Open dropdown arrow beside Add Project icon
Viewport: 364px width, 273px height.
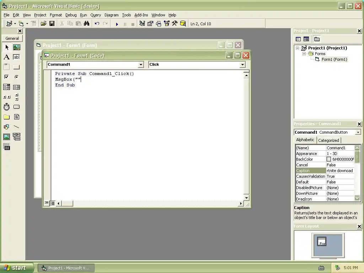[x=15, y=24]
